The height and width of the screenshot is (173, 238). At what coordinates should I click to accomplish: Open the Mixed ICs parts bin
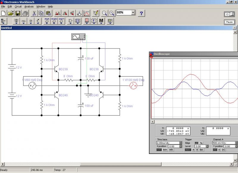point(54,21)
